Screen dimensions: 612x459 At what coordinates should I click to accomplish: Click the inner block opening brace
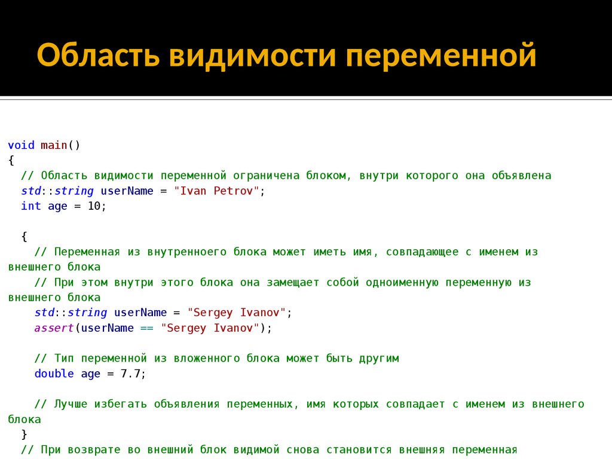pos(24,237)
